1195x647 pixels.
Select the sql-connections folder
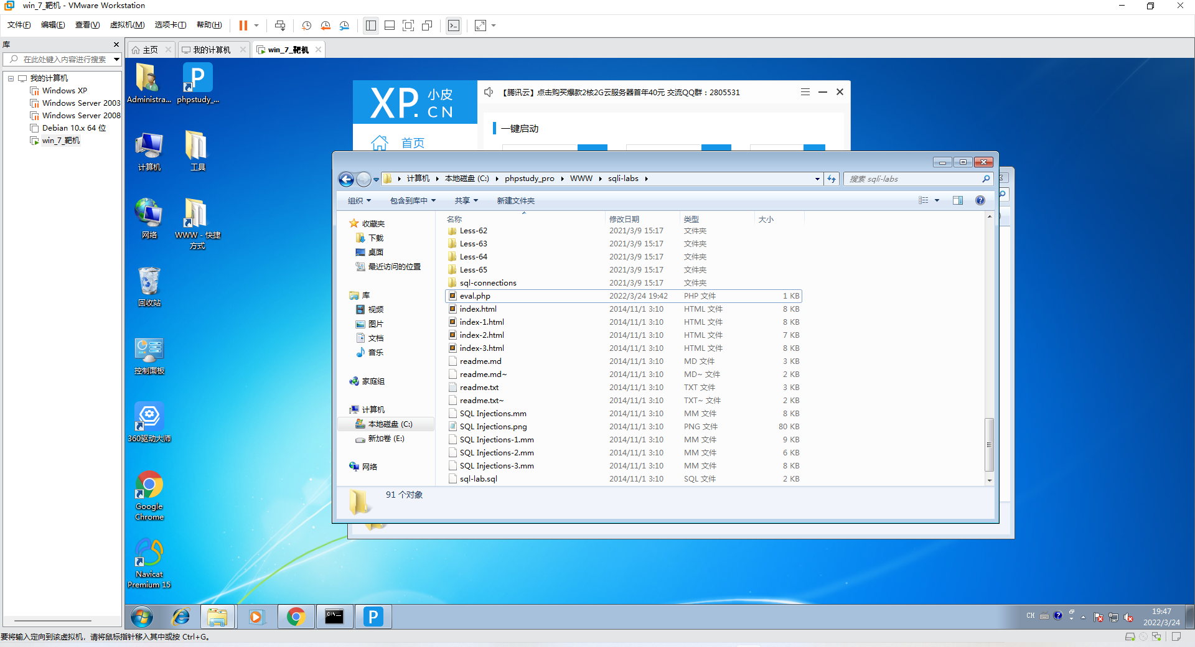tap(623, 283)
